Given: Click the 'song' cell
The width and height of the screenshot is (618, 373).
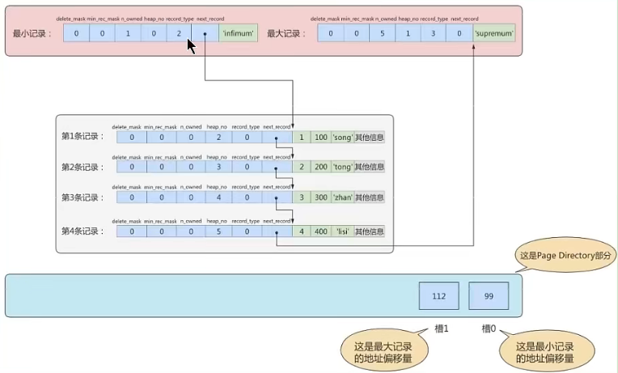Looking at the screenshot, I should point(342,138).
